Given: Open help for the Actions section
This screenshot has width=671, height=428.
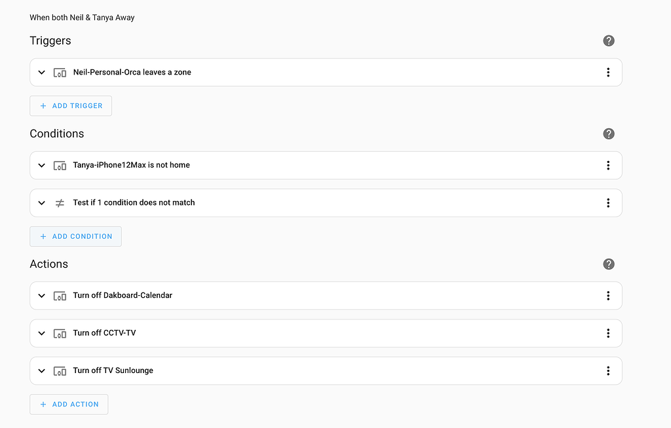Looking at the screenshot, I should 609,264.
